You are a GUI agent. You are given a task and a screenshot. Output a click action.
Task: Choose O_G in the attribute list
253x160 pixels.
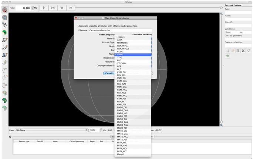pyautogui.click(x=133, y=69)
